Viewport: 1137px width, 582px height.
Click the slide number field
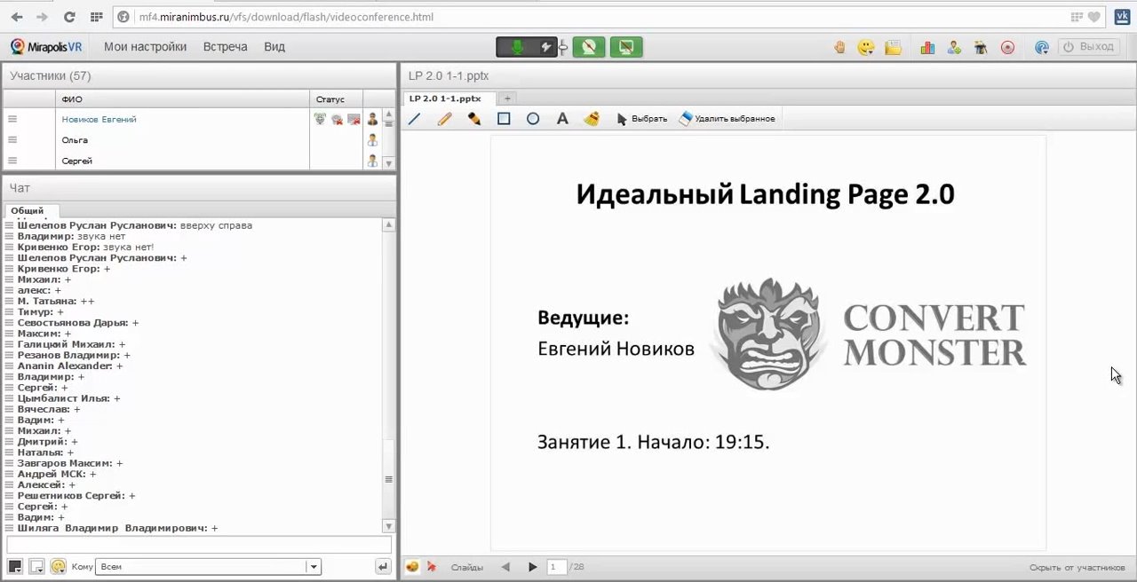[557, 567]
